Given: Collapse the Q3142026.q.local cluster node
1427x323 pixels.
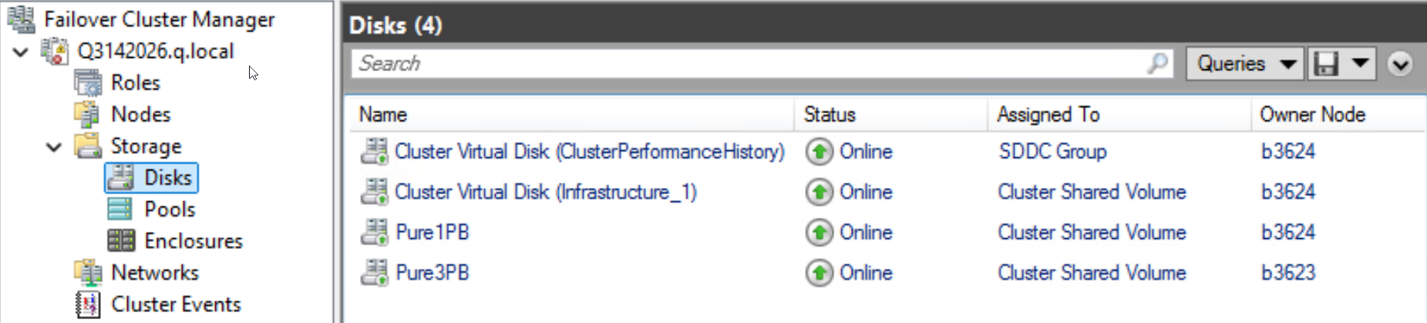Looking at the screenshot, I should [21, 52].
